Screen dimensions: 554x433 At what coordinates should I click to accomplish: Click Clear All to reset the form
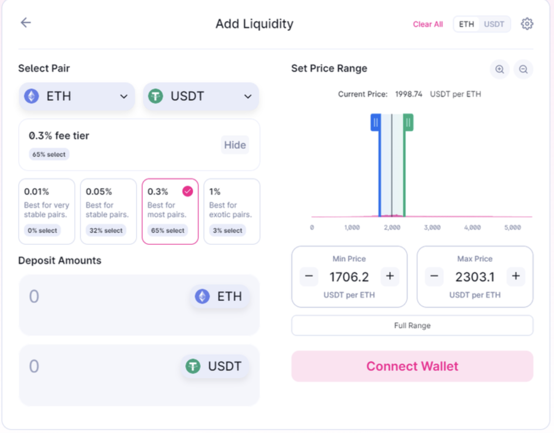pos(428,24)
